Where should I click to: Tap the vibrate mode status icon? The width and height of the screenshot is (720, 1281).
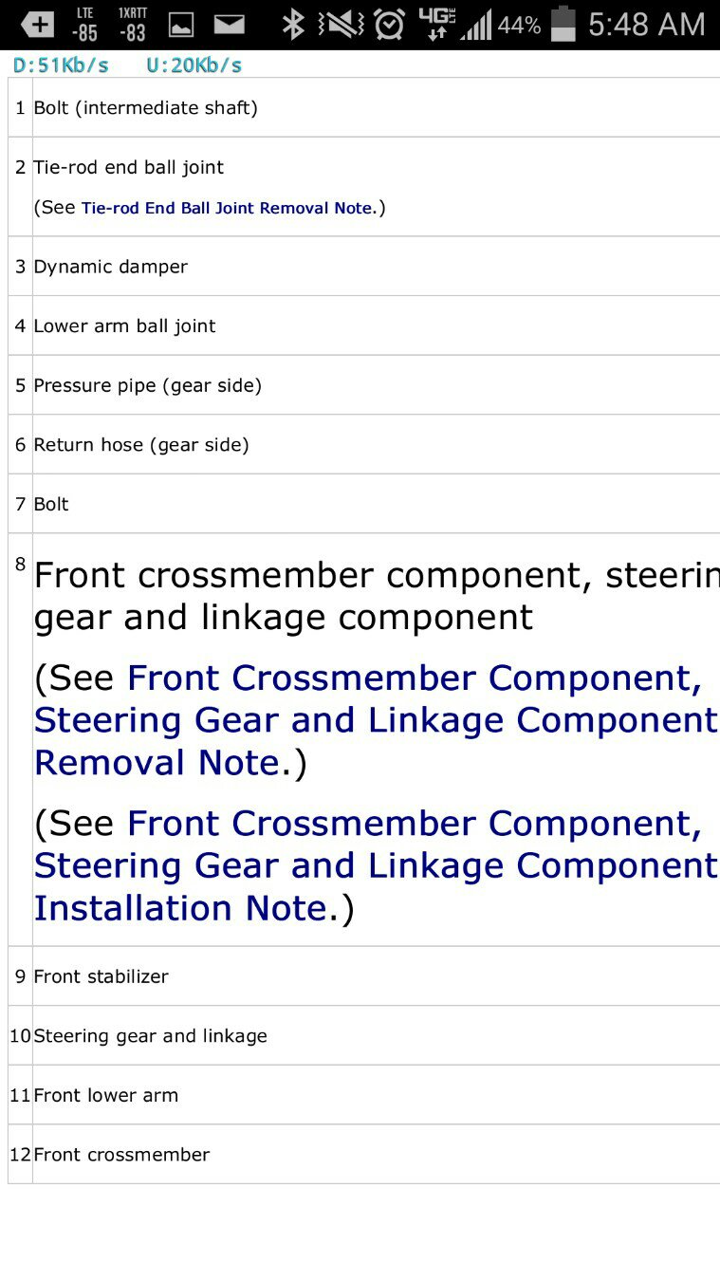click(x=340, y=25)
